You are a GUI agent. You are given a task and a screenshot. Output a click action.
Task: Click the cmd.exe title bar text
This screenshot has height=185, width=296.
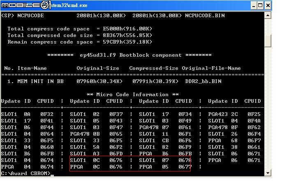pyautogui.click(x=69, y=5)
